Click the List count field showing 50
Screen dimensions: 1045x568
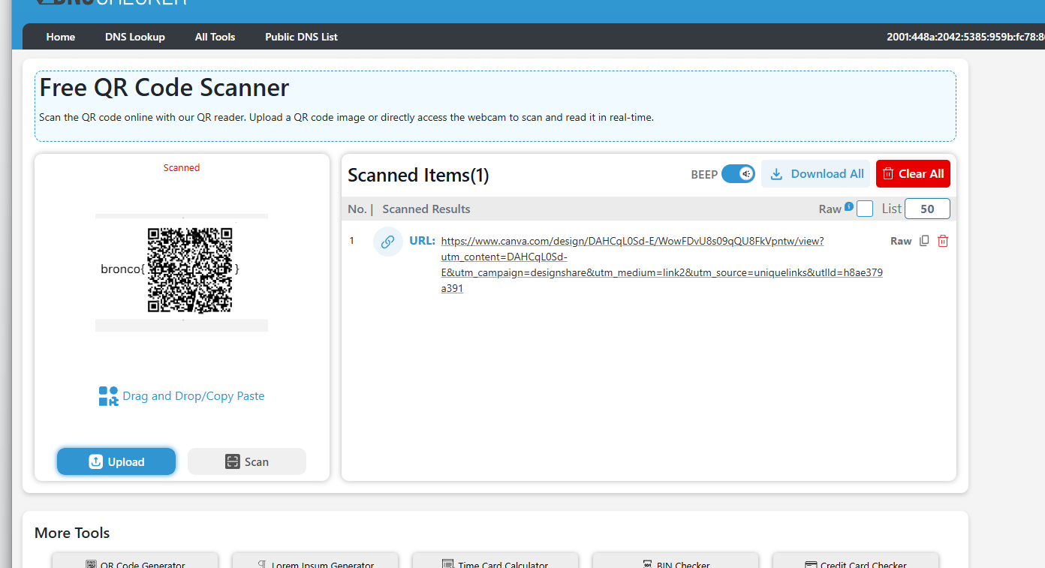(x=928, y=209)
